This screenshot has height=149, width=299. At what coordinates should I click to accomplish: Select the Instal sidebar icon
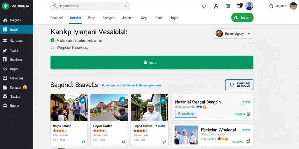(5, 29)
